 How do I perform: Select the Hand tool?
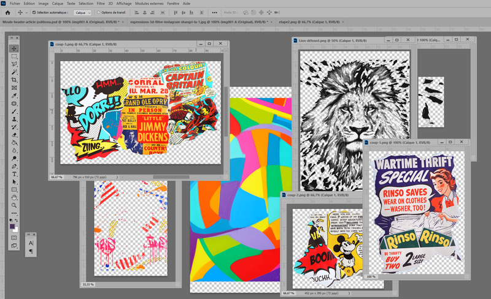coord(14,197)
